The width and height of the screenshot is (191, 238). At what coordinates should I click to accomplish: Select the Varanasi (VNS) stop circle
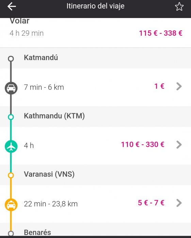coord(11,175)
